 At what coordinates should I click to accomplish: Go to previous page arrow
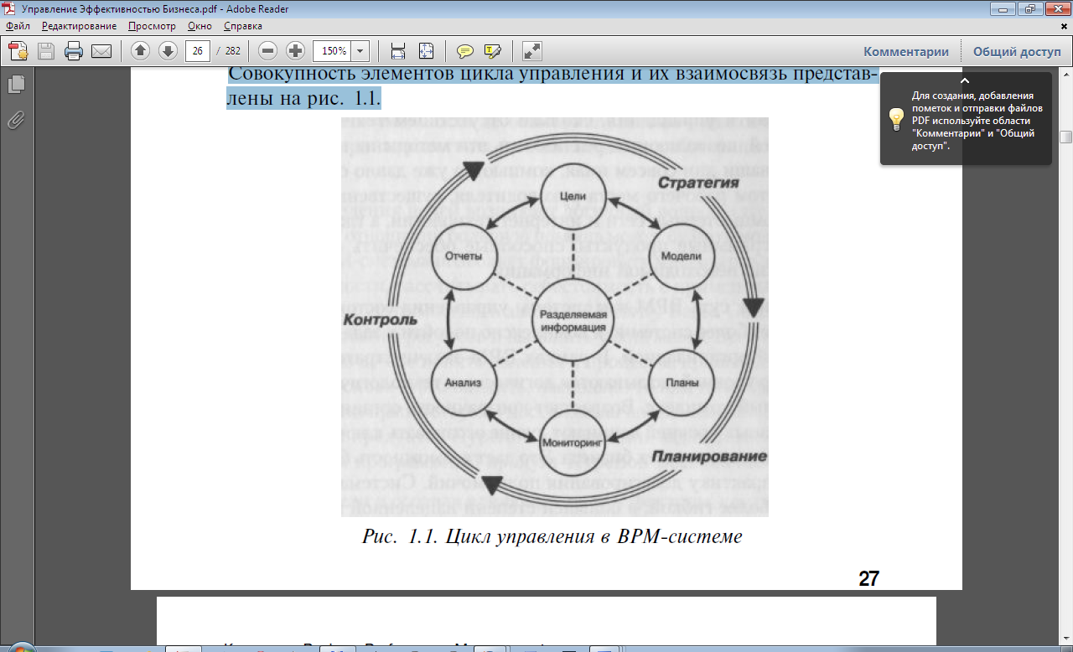pyautogui.click(x=140, y=51)
